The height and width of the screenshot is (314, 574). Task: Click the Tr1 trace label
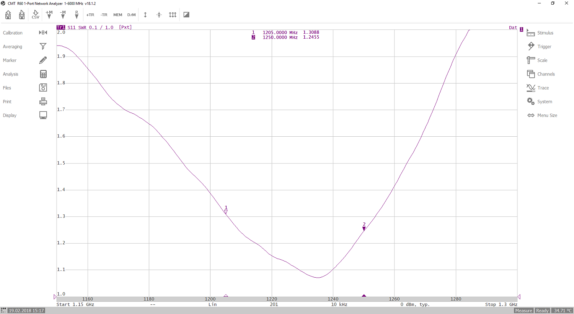click(x=61, y=28)
